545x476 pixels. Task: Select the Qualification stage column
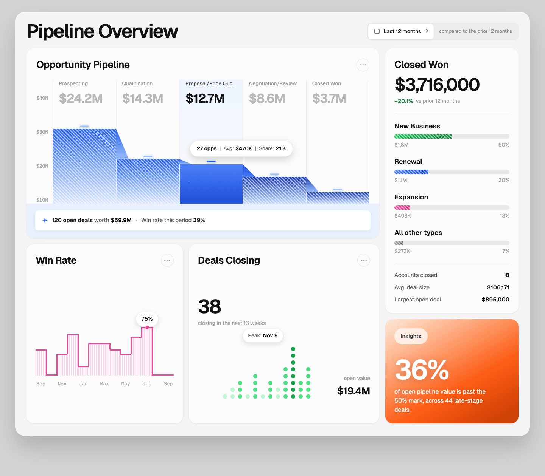148,142
